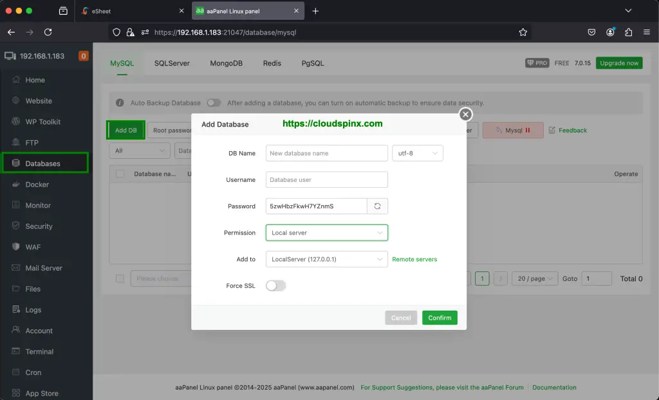Click the Docker whale icon in sidebar
Image resolution: width=659 pixels, height=400 pixels.
click(16, 185)
